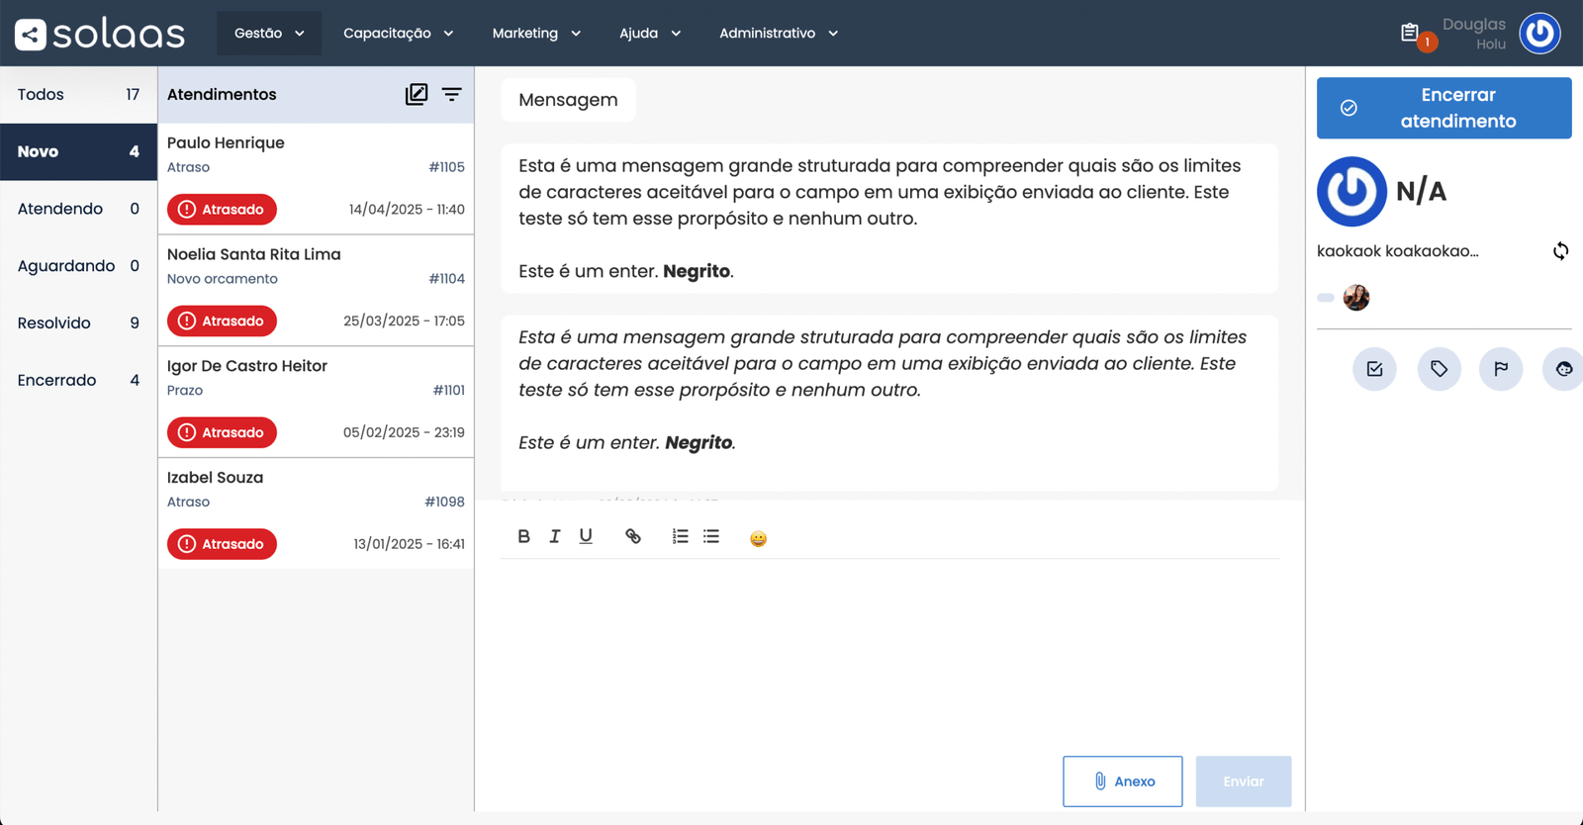
Task: Click the Encerrar atendimento button
Action: tap(1443, 108)
